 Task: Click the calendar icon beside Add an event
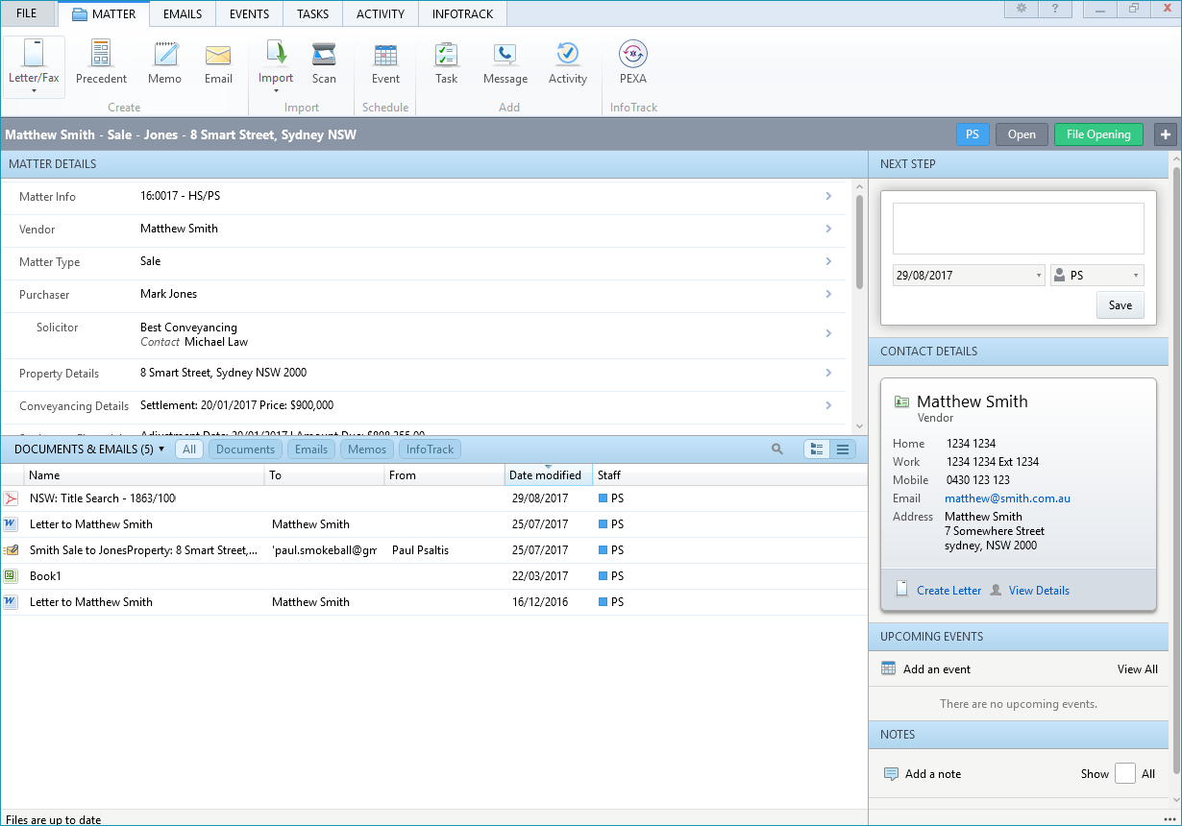click(888, 668)
